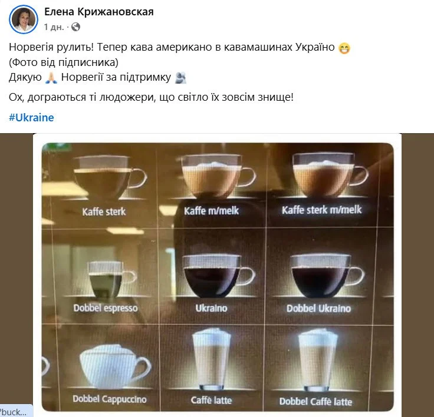Viewport: 434px width, 417px height.
Task: Select the Kaffe sterk cup icon
Action: click(x=110, y=177)
